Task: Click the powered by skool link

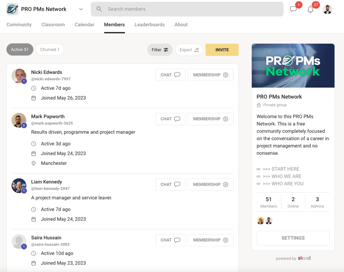Action: click(x=293, y=258)
